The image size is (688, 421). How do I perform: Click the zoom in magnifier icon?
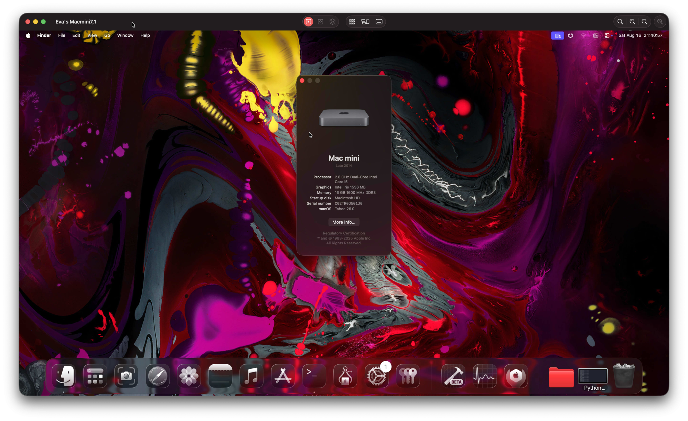tap(644, 22)
